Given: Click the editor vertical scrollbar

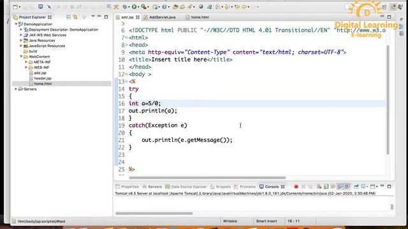Looking at the screenshot, I should 388,100.
